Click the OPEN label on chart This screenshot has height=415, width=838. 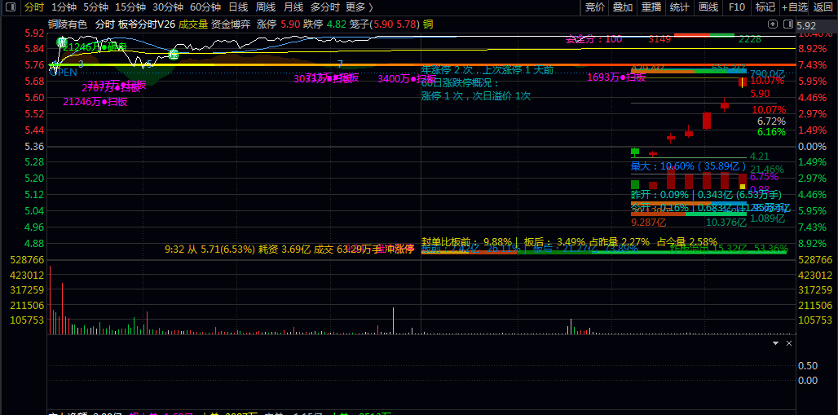pyautogui.click(x=64, y=73)
